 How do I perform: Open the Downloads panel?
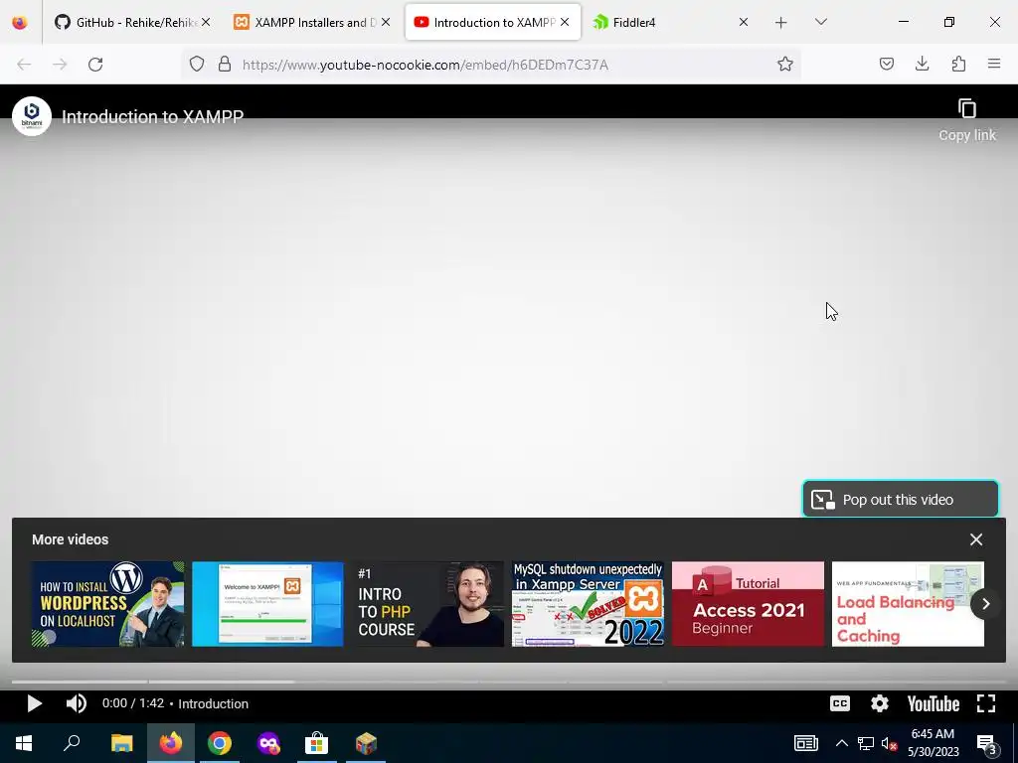(x=922, y=64)
